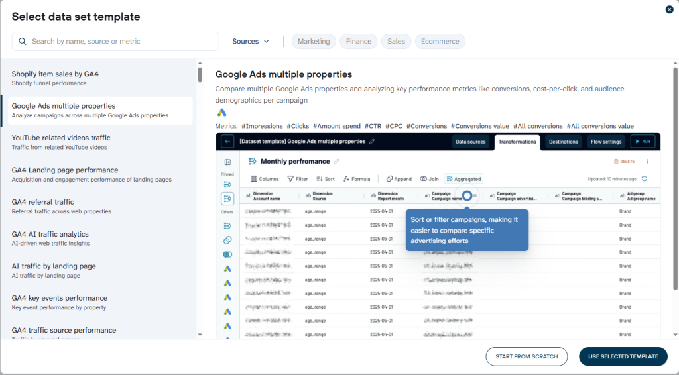Viewport: 679px width, 375px height.
Task: Open Transformations tab in preview
Action: pyautogui.click(x=517, y=142)
